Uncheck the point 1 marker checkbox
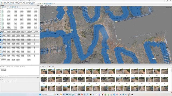The height and width of the screenshot is (96, 172). pyautogui.click(x=1, y=33)
